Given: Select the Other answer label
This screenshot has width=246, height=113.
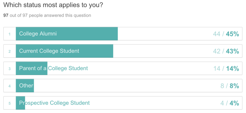Looking at the screenshot, I should 26,86.
